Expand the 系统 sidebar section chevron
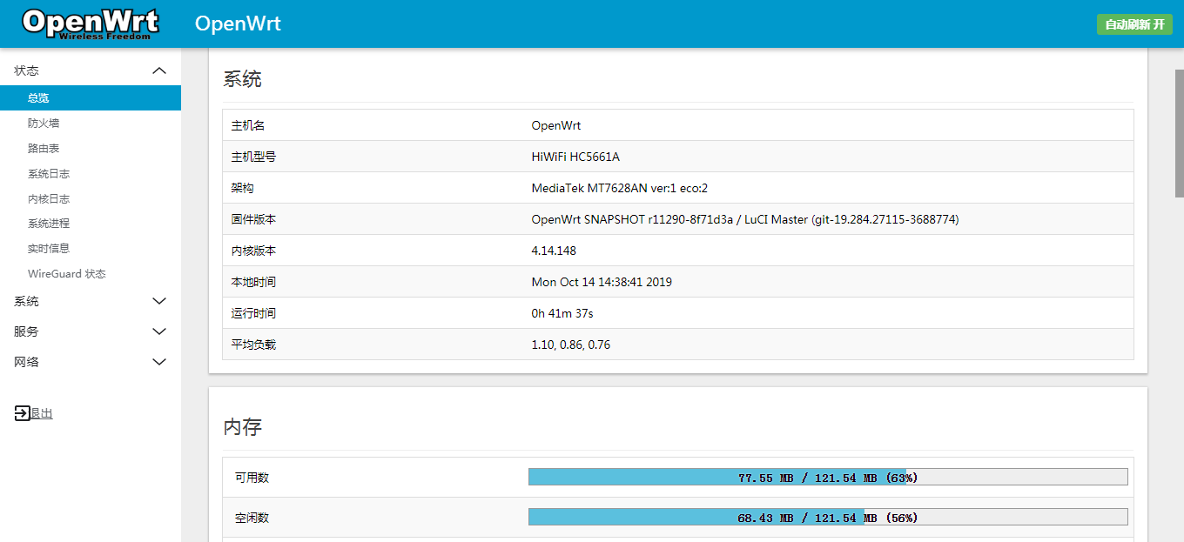 159,301
